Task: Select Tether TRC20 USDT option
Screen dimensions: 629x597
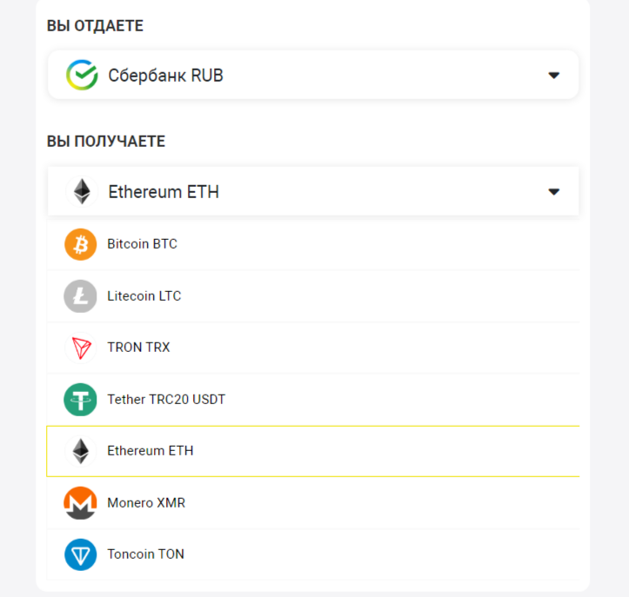Action: pyautogui.click(x=166, y=400)
